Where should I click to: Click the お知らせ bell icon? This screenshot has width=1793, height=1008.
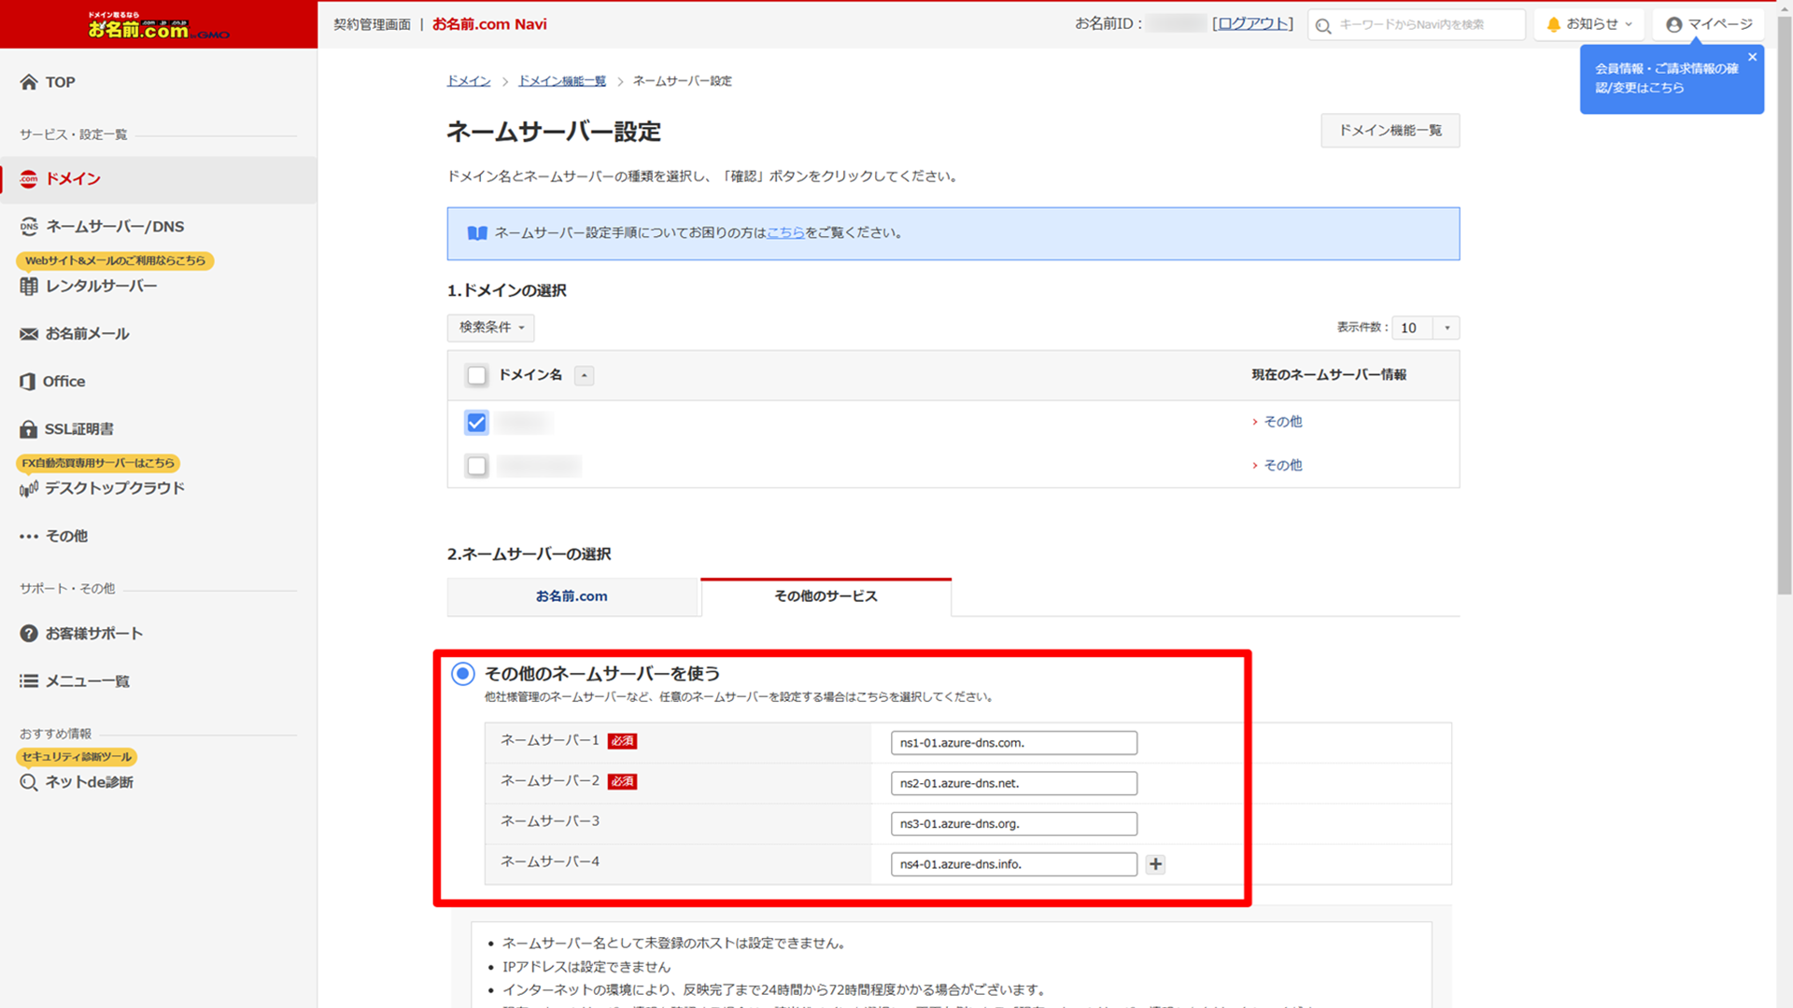point(1553,24)
